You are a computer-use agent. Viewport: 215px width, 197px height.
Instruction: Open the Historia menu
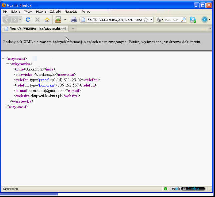(x=41, y=12)
